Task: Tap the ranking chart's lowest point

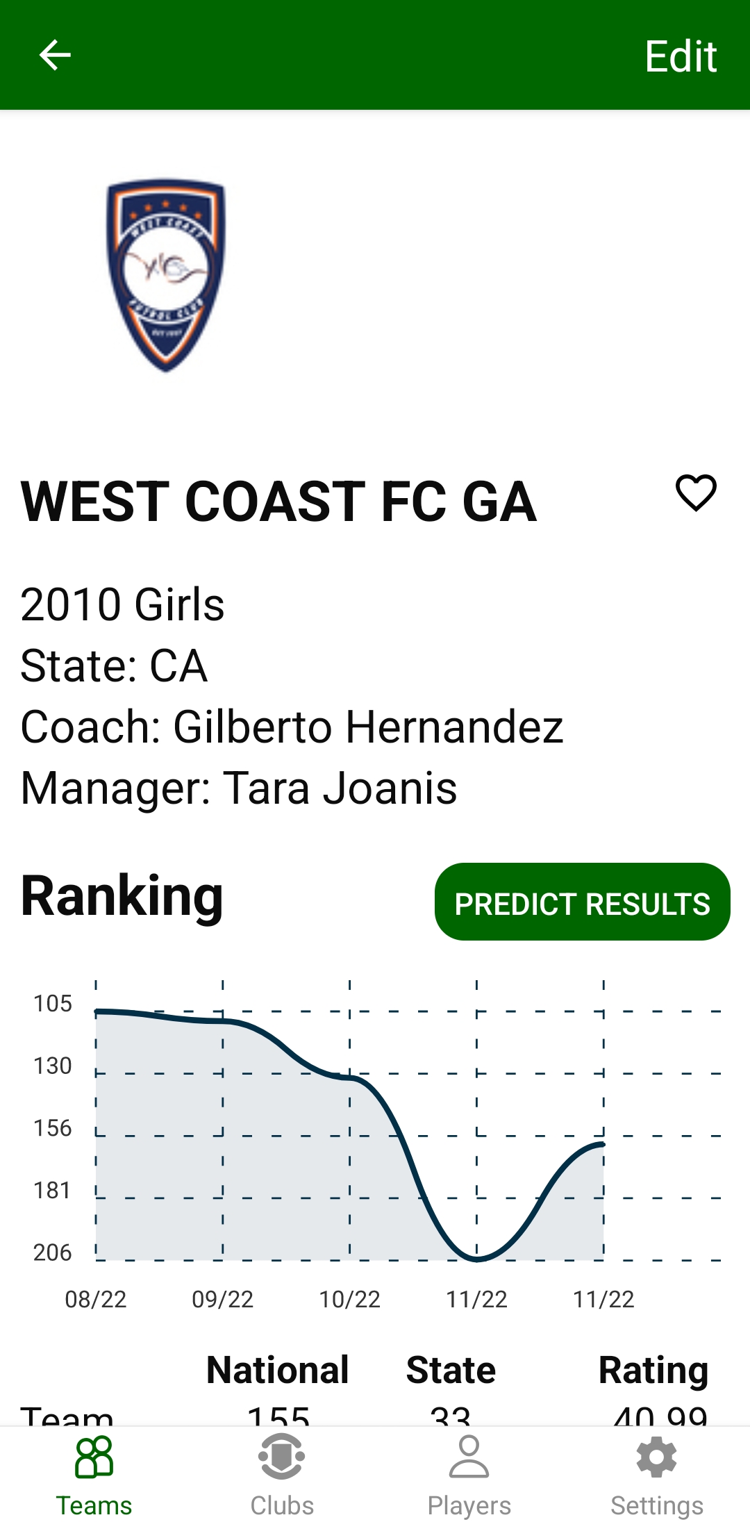Action: point(477,1259)
